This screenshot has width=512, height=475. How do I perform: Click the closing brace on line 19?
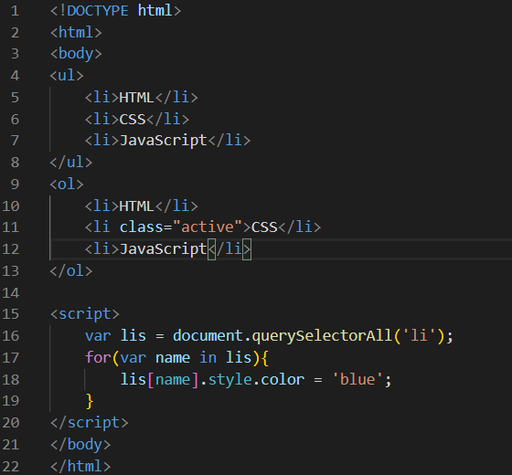coord(90,401)
